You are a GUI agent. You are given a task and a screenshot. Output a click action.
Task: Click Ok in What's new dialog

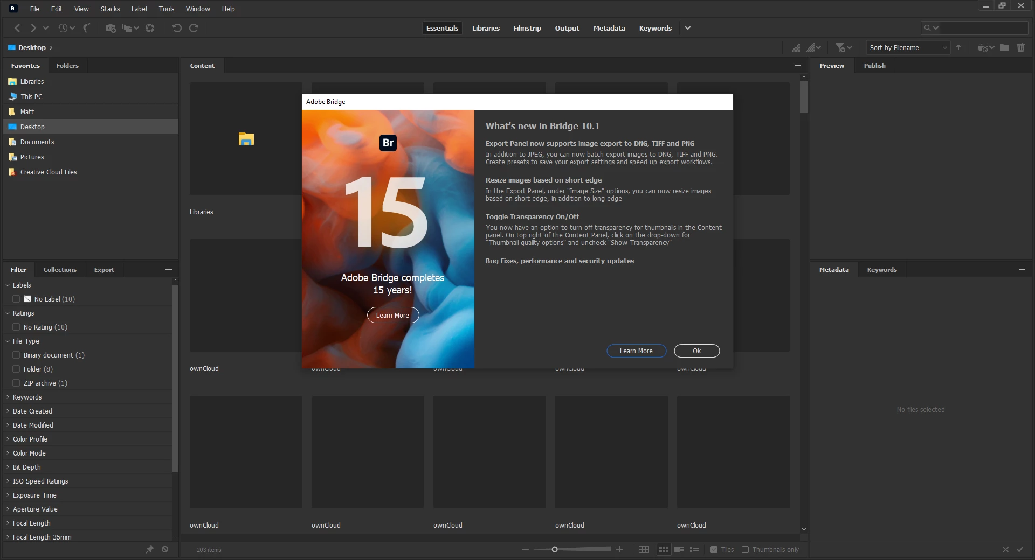tap(696, 351)
